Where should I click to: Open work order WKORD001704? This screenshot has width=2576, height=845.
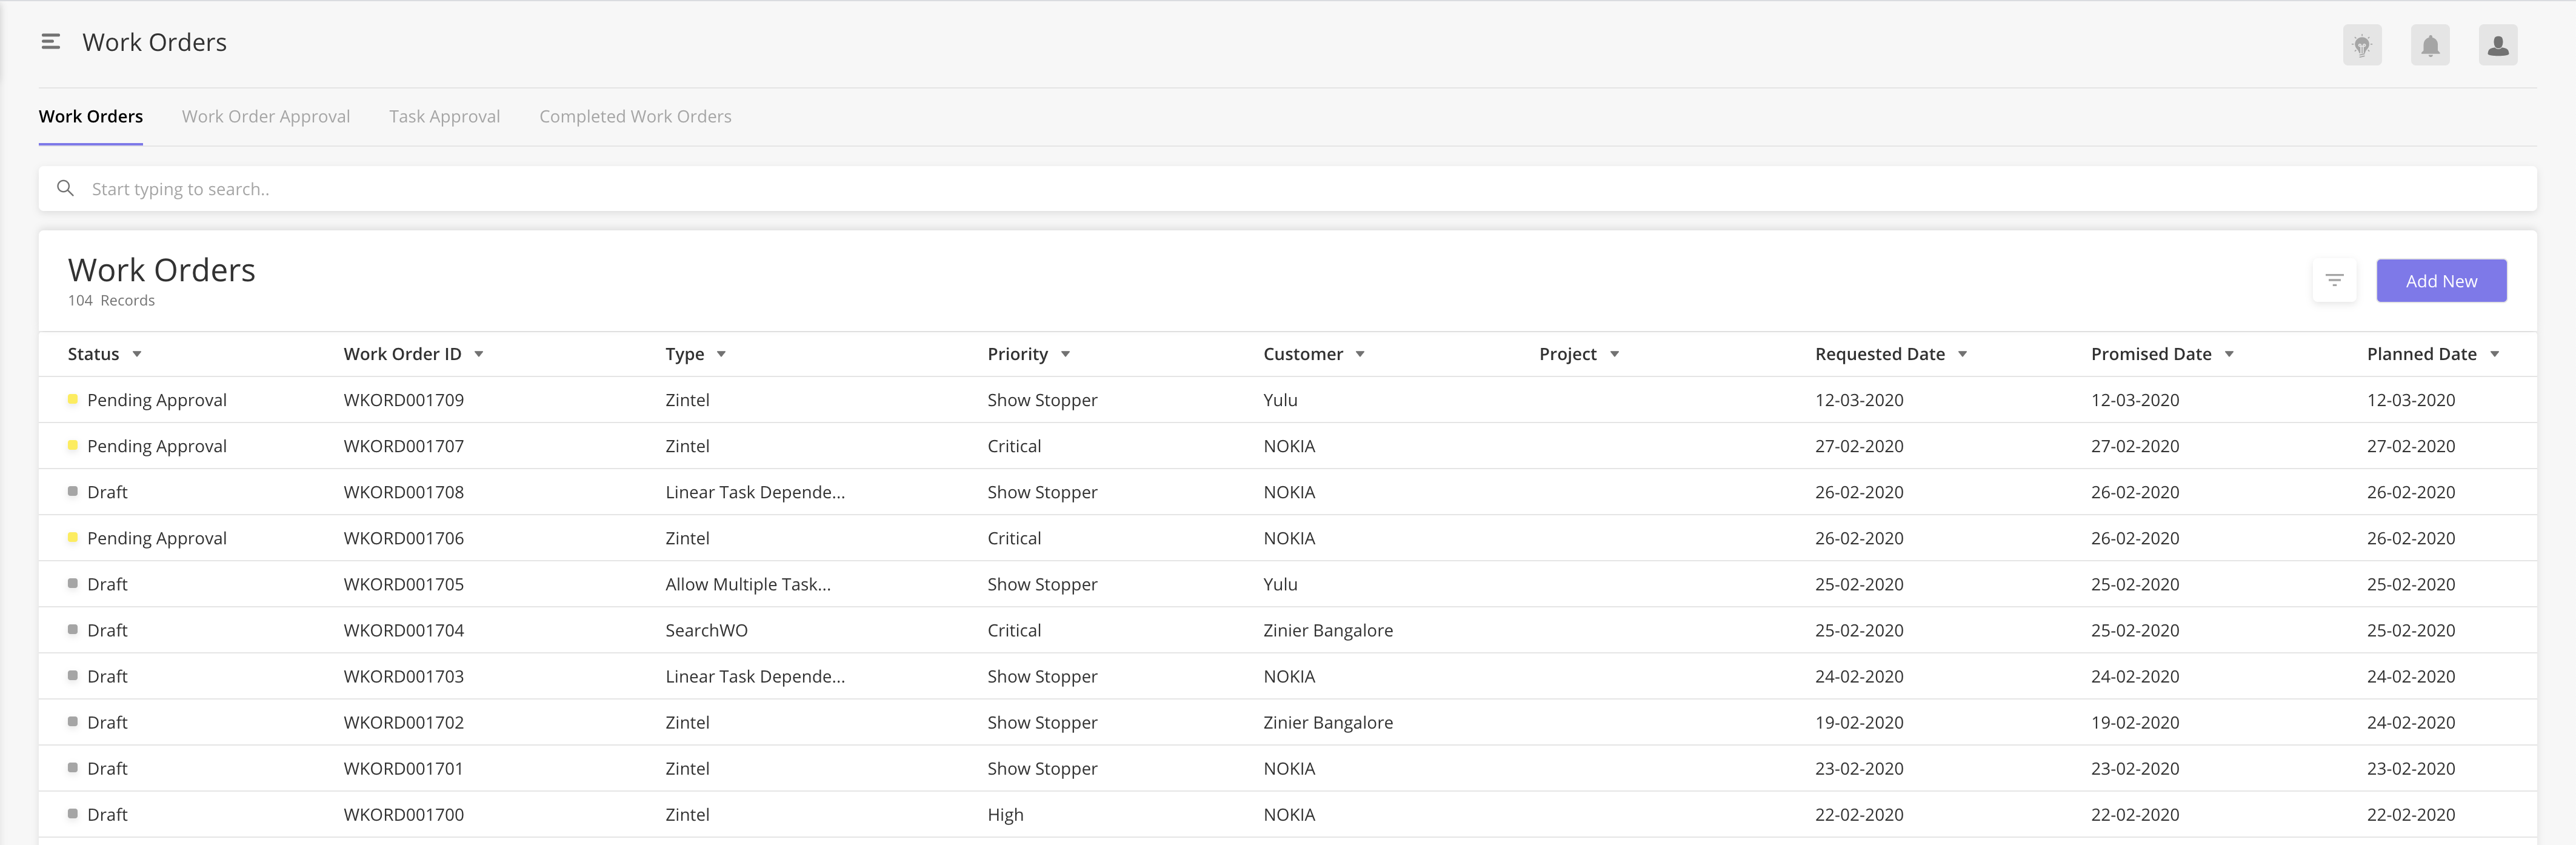[x=404, y=630]
